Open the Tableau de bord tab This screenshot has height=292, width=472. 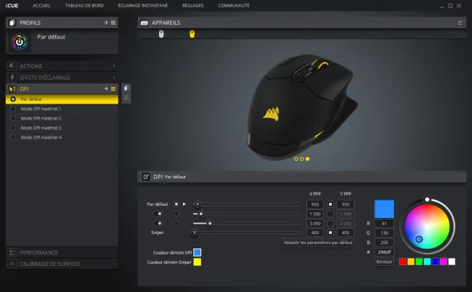[84, 5]
